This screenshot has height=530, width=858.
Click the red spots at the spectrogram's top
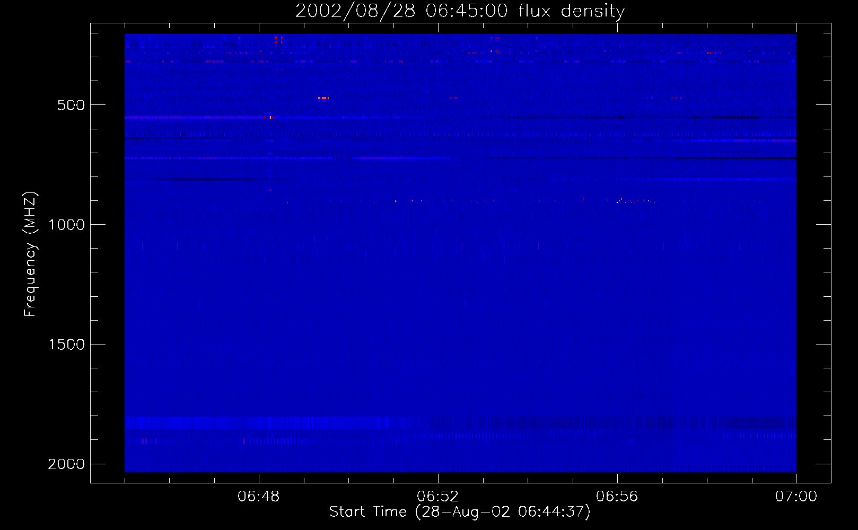[278, 39]
